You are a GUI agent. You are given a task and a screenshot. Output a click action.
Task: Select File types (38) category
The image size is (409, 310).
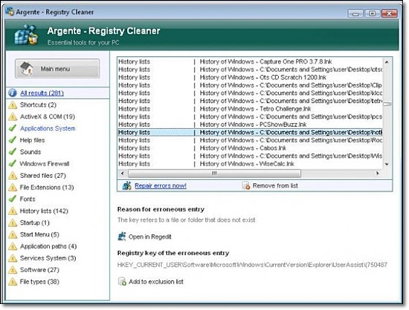point(39,282)
